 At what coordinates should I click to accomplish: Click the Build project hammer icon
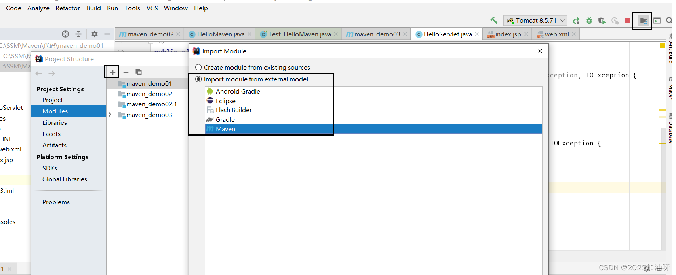494,20
